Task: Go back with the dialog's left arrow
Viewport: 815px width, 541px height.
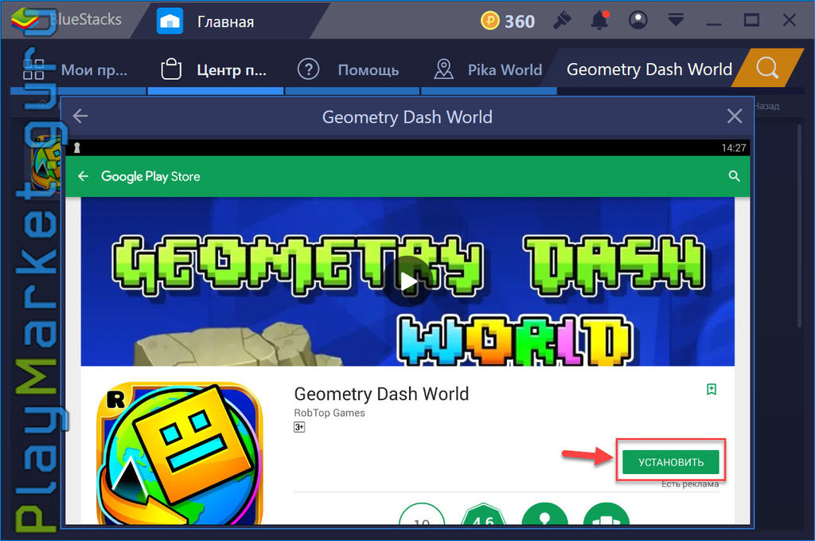Action: click(80, 116)
